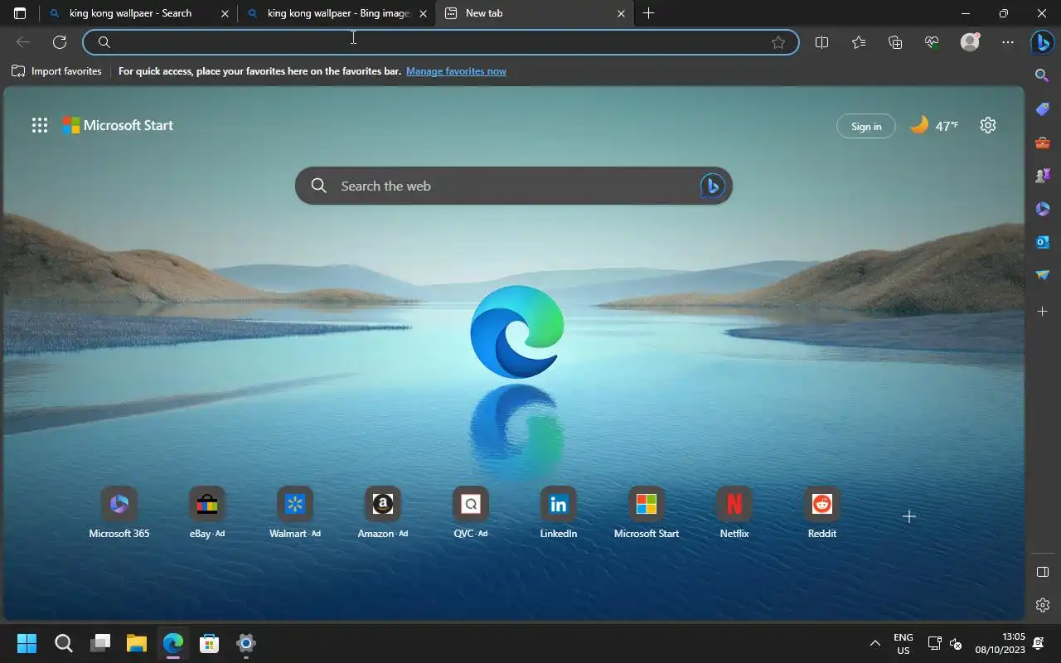Add this page to favorites star
The height and width of the screenshot is (663, 1061).
(778, 42)
